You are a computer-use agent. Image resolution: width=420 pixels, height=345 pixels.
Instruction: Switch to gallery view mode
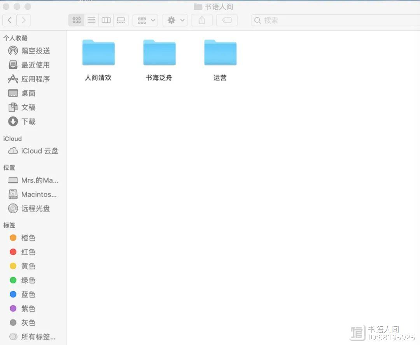pos(121,20)
